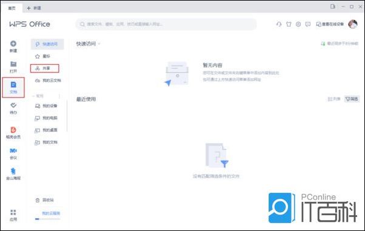
Task: Open 我的云文档 cloud documents
Action: coord(47,81)
